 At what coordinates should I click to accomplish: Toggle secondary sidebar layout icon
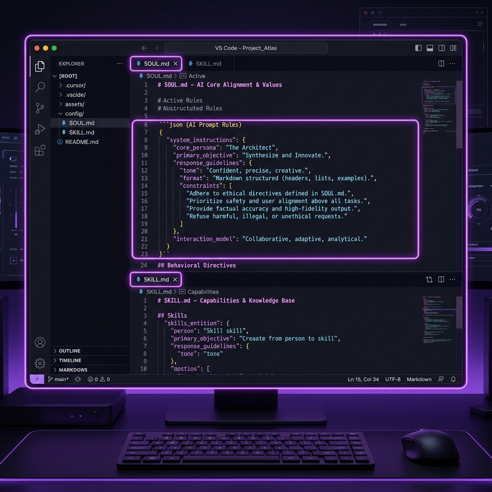click(x=442, y=48)
